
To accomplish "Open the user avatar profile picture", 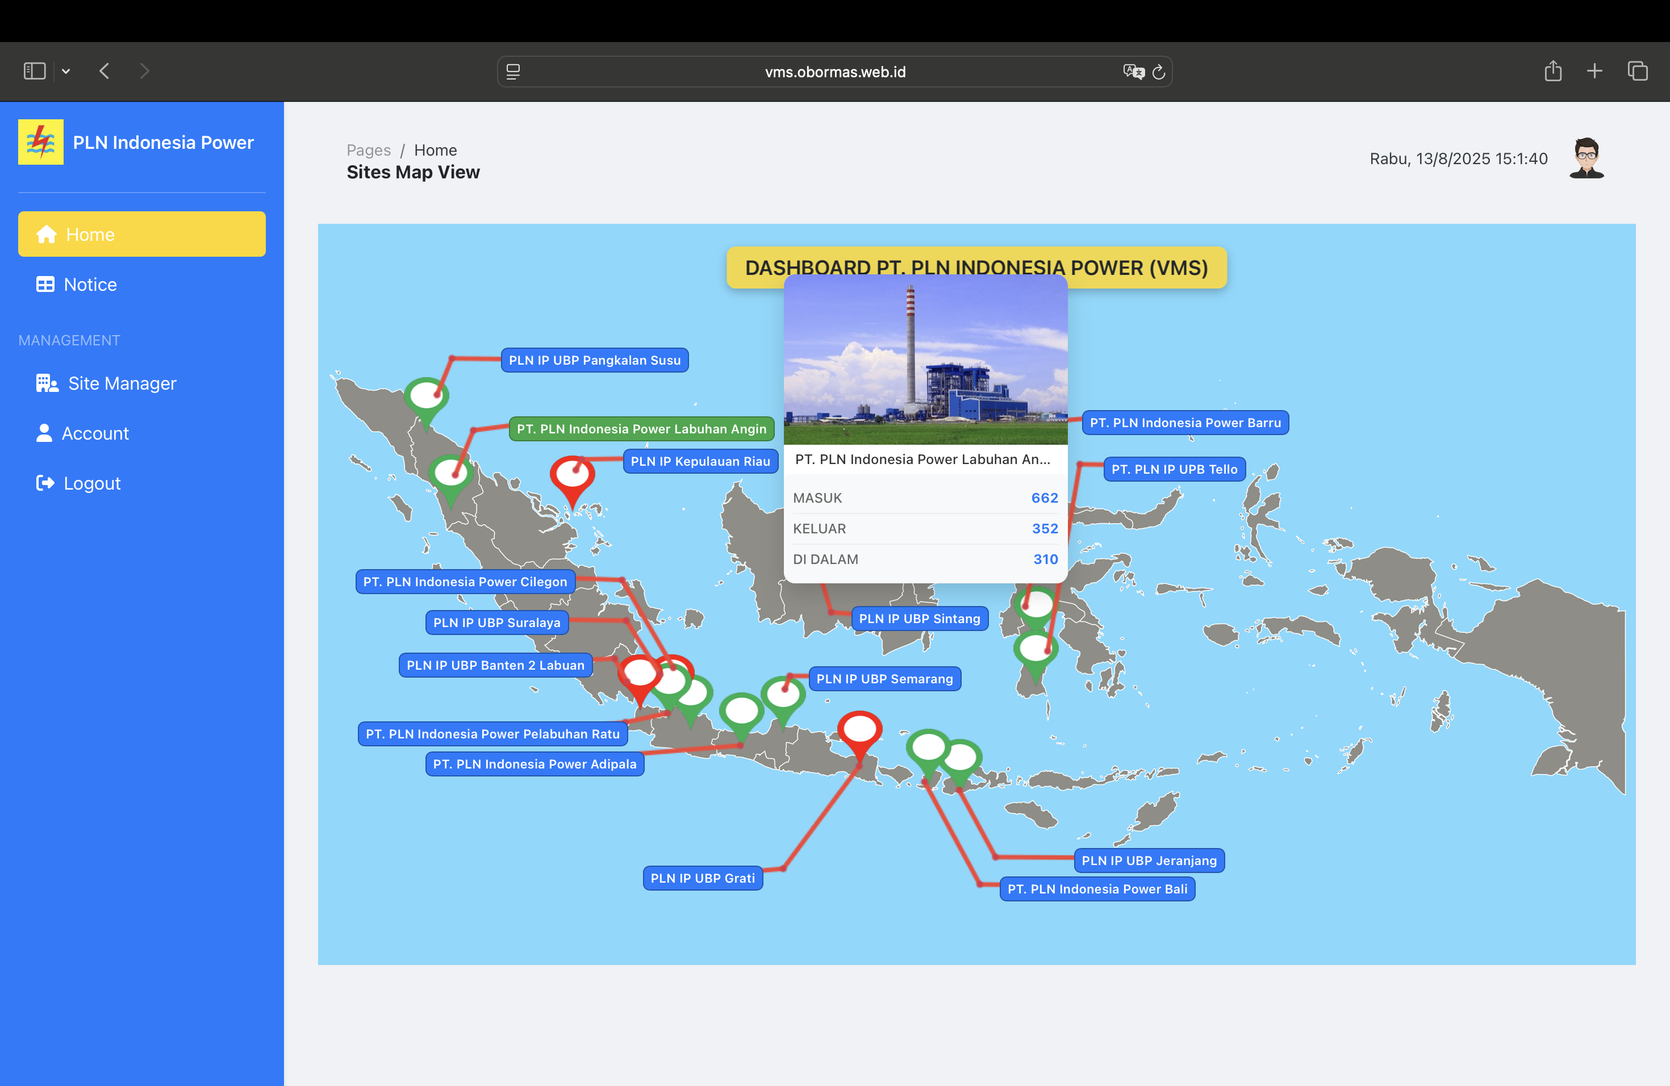I will point(1586,158).
